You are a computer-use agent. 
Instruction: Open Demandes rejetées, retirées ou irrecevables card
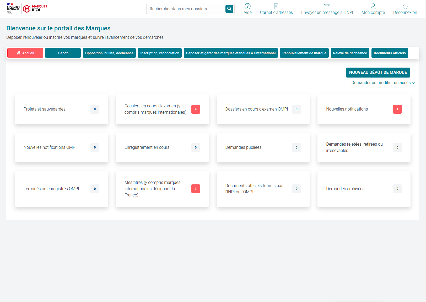(364, 147)
